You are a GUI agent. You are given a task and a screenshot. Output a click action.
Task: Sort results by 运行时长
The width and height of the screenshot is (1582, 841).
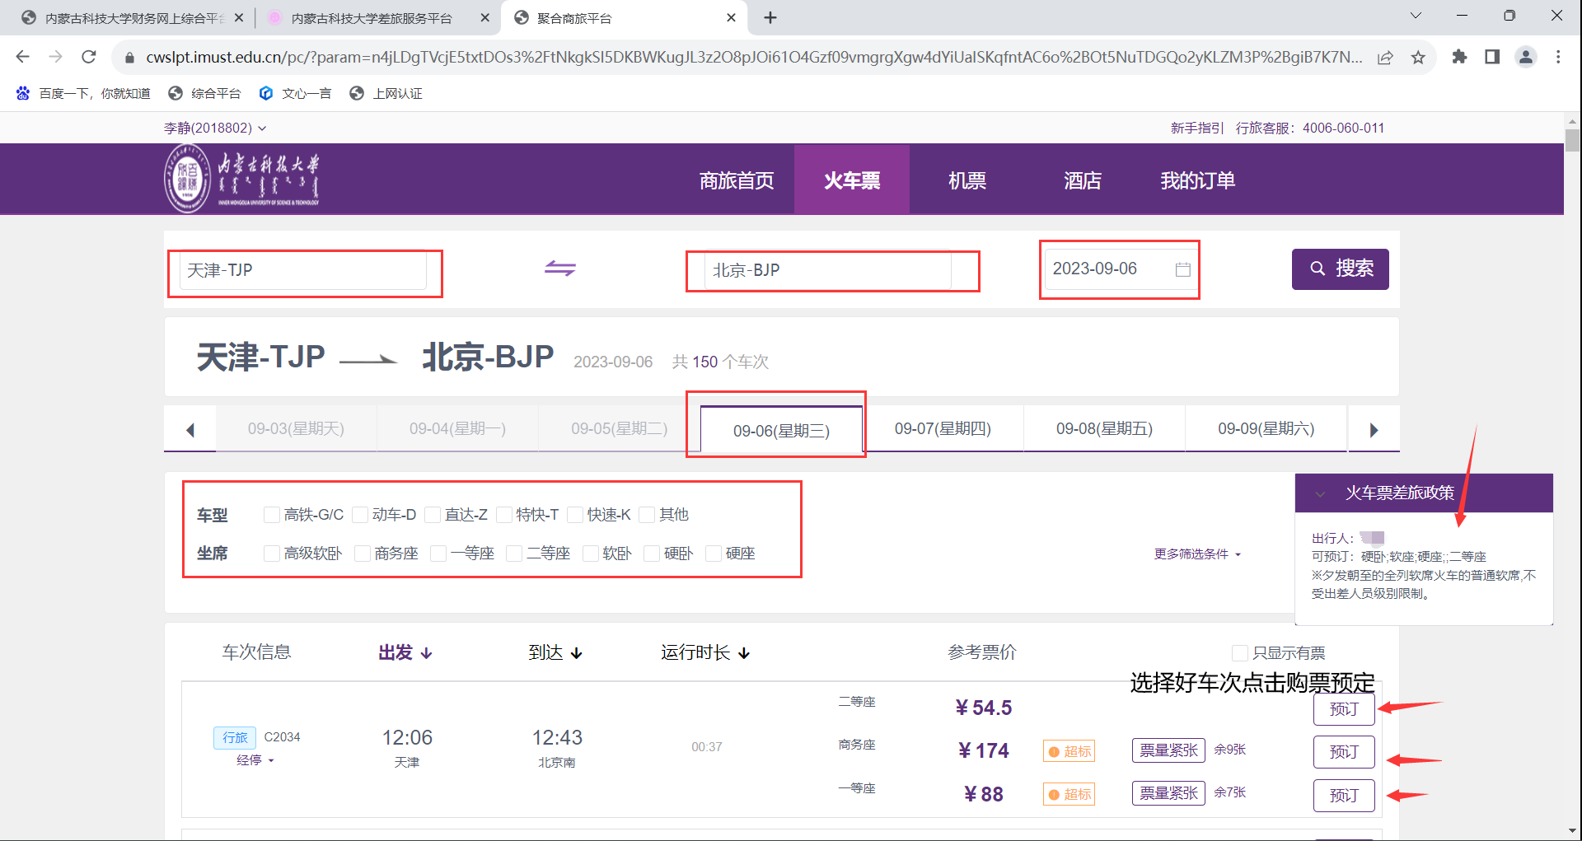point(704,653)
